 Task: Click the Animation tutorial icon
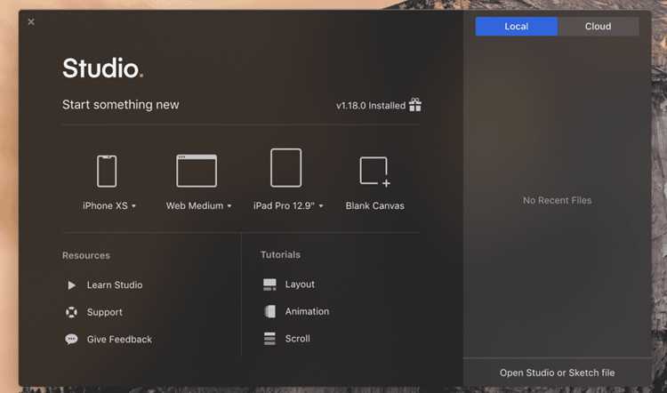[x=270, y=312]
